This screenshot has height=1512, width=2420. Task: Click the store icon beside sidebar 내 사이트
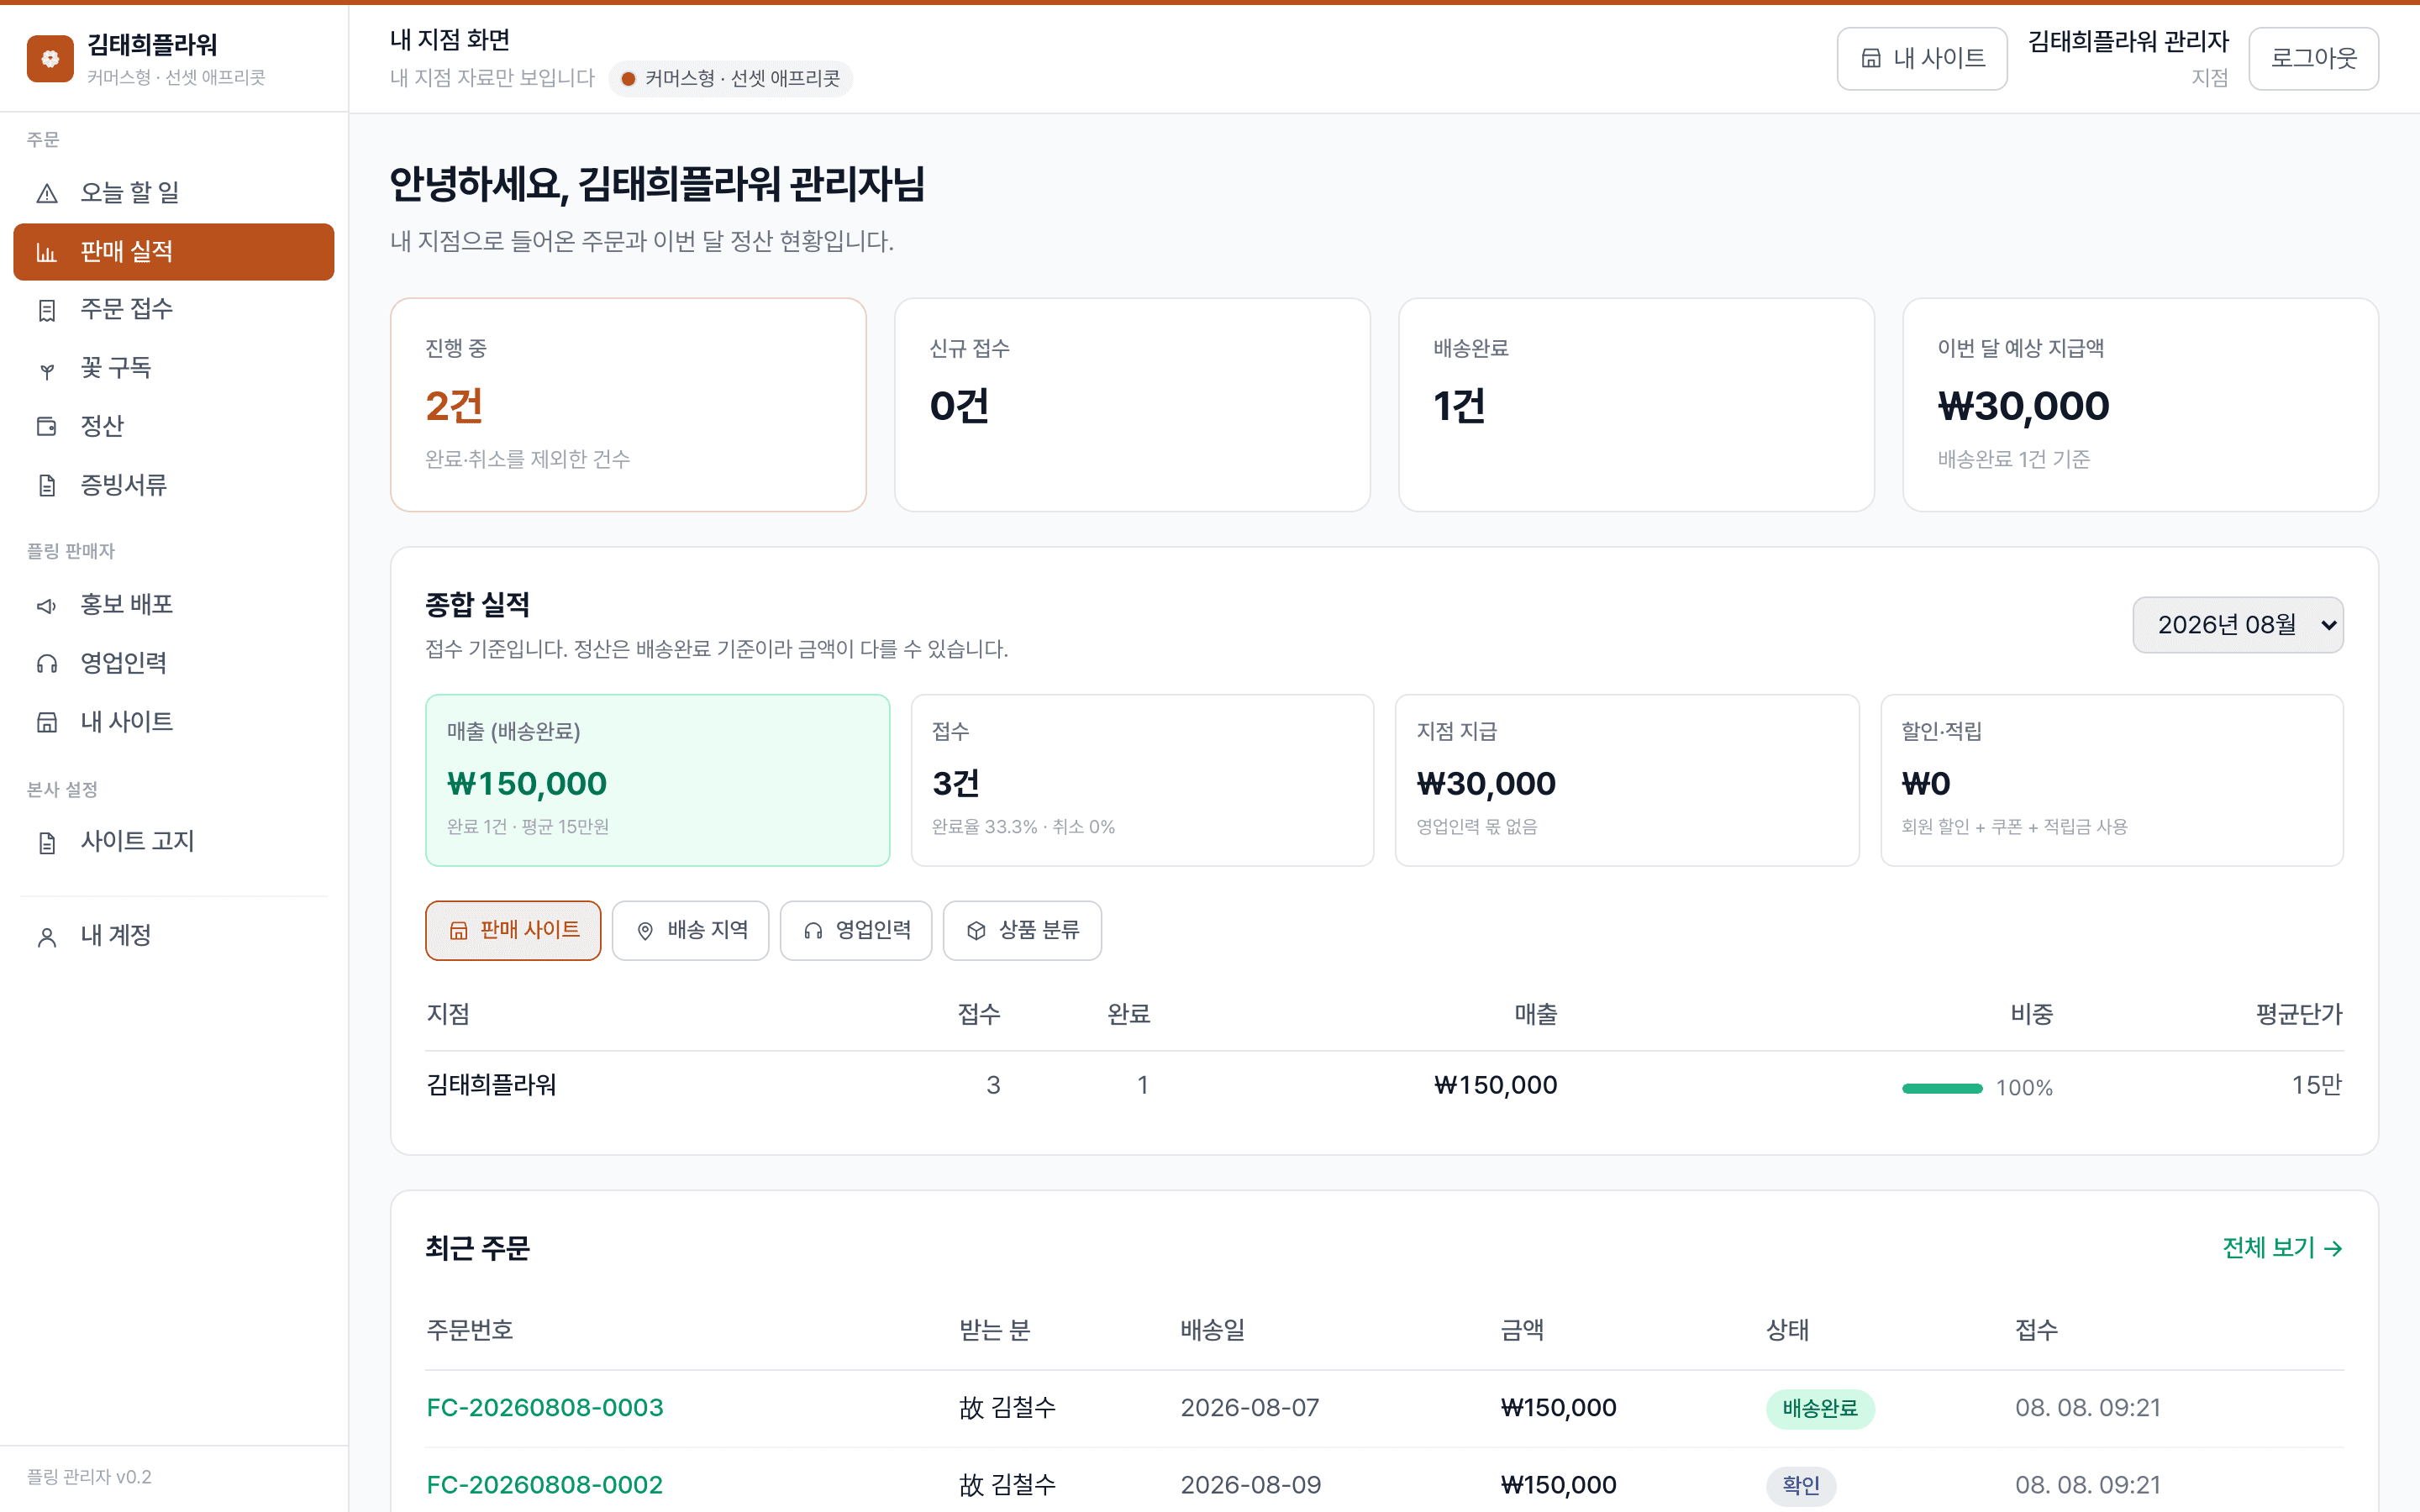click(47, 722)
